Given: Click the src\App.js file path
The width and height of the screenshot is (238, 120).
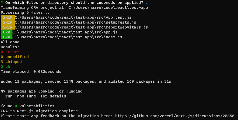Looking at the screenshot, I should tap(65, 32).
